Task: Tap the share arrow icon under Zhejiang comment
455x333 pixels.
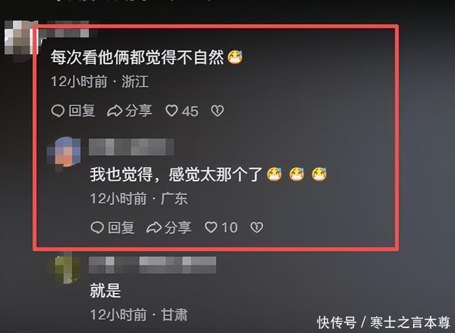Action: [x=114, y=111]
